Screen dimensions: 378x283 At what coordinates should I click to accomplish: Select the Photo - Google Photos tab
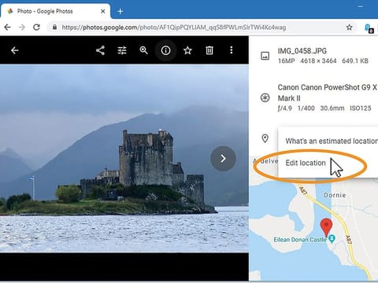pyautogui.click(x=55, y=11)
